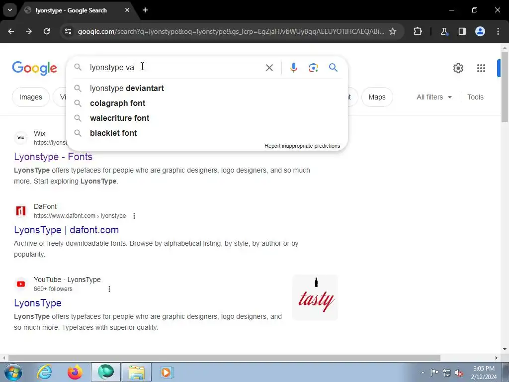Open the Chrome profile avatar
Viewport: 509px width, 382px height.
point(480,31)
